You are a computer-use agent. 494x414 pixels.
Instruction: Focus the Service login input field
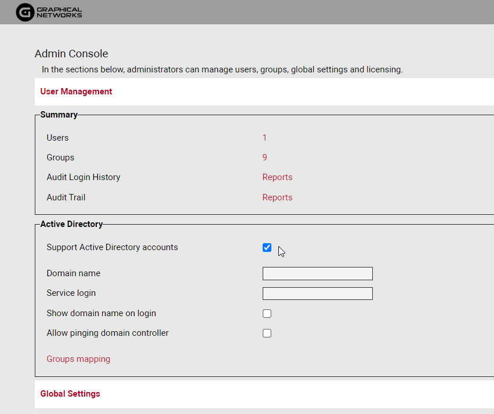[x=317, y=294]
